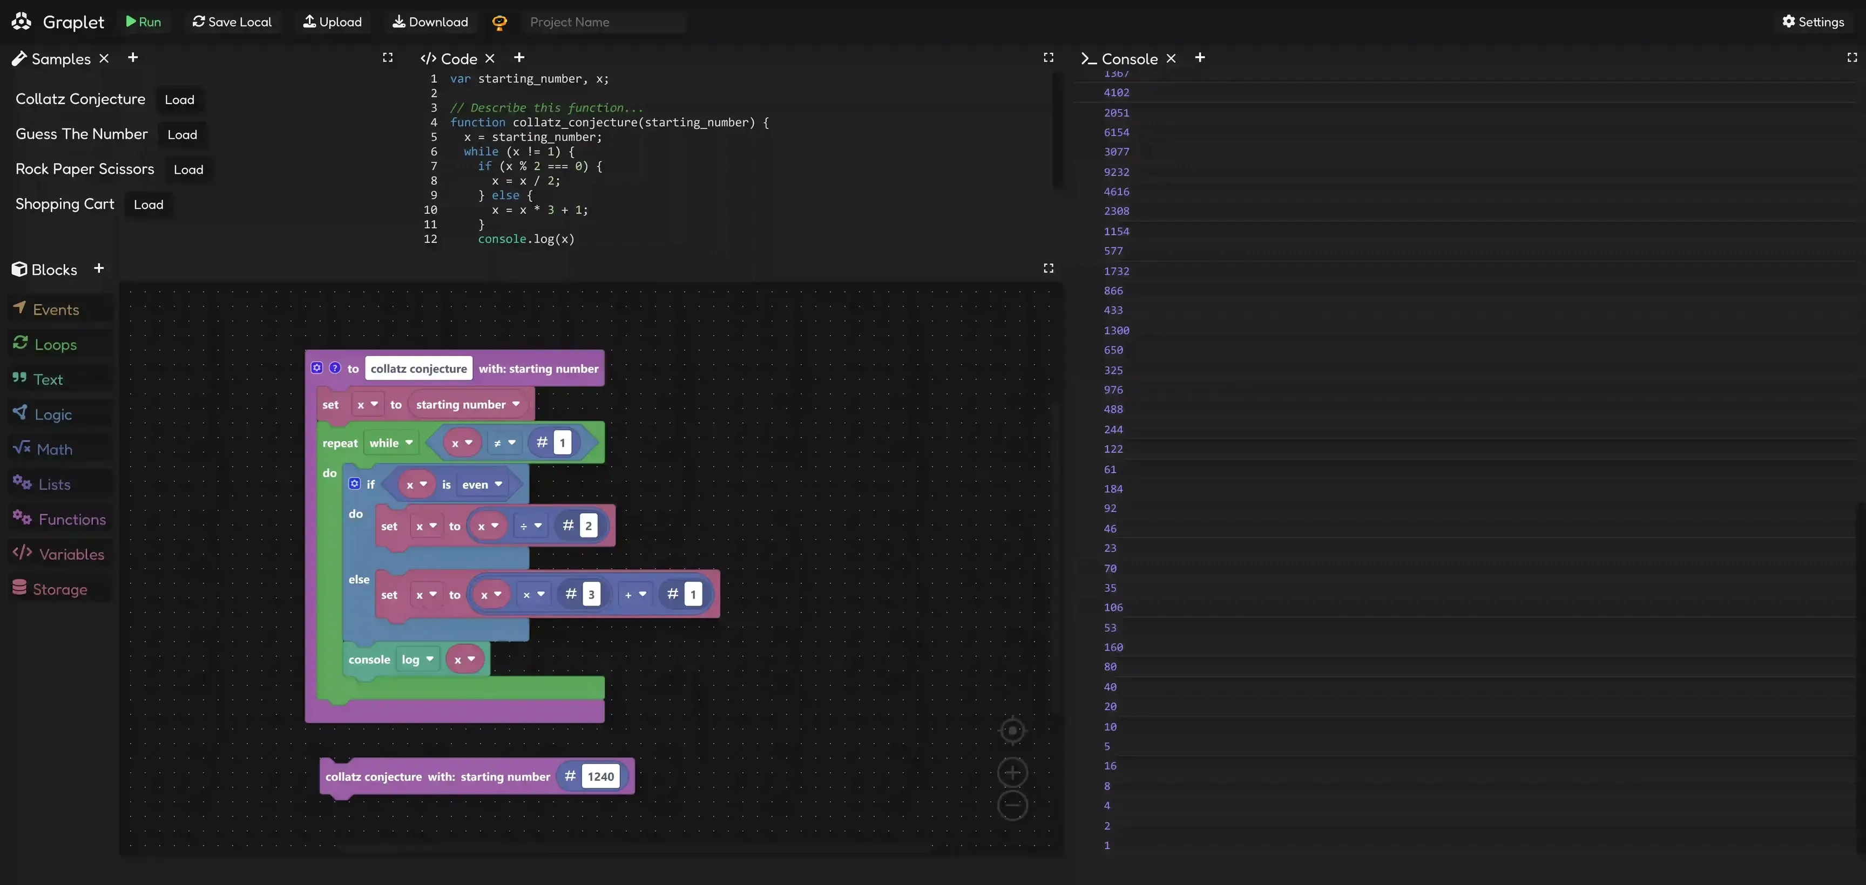
Task: Open the console log method dropdown
Action: coord(417,660)
